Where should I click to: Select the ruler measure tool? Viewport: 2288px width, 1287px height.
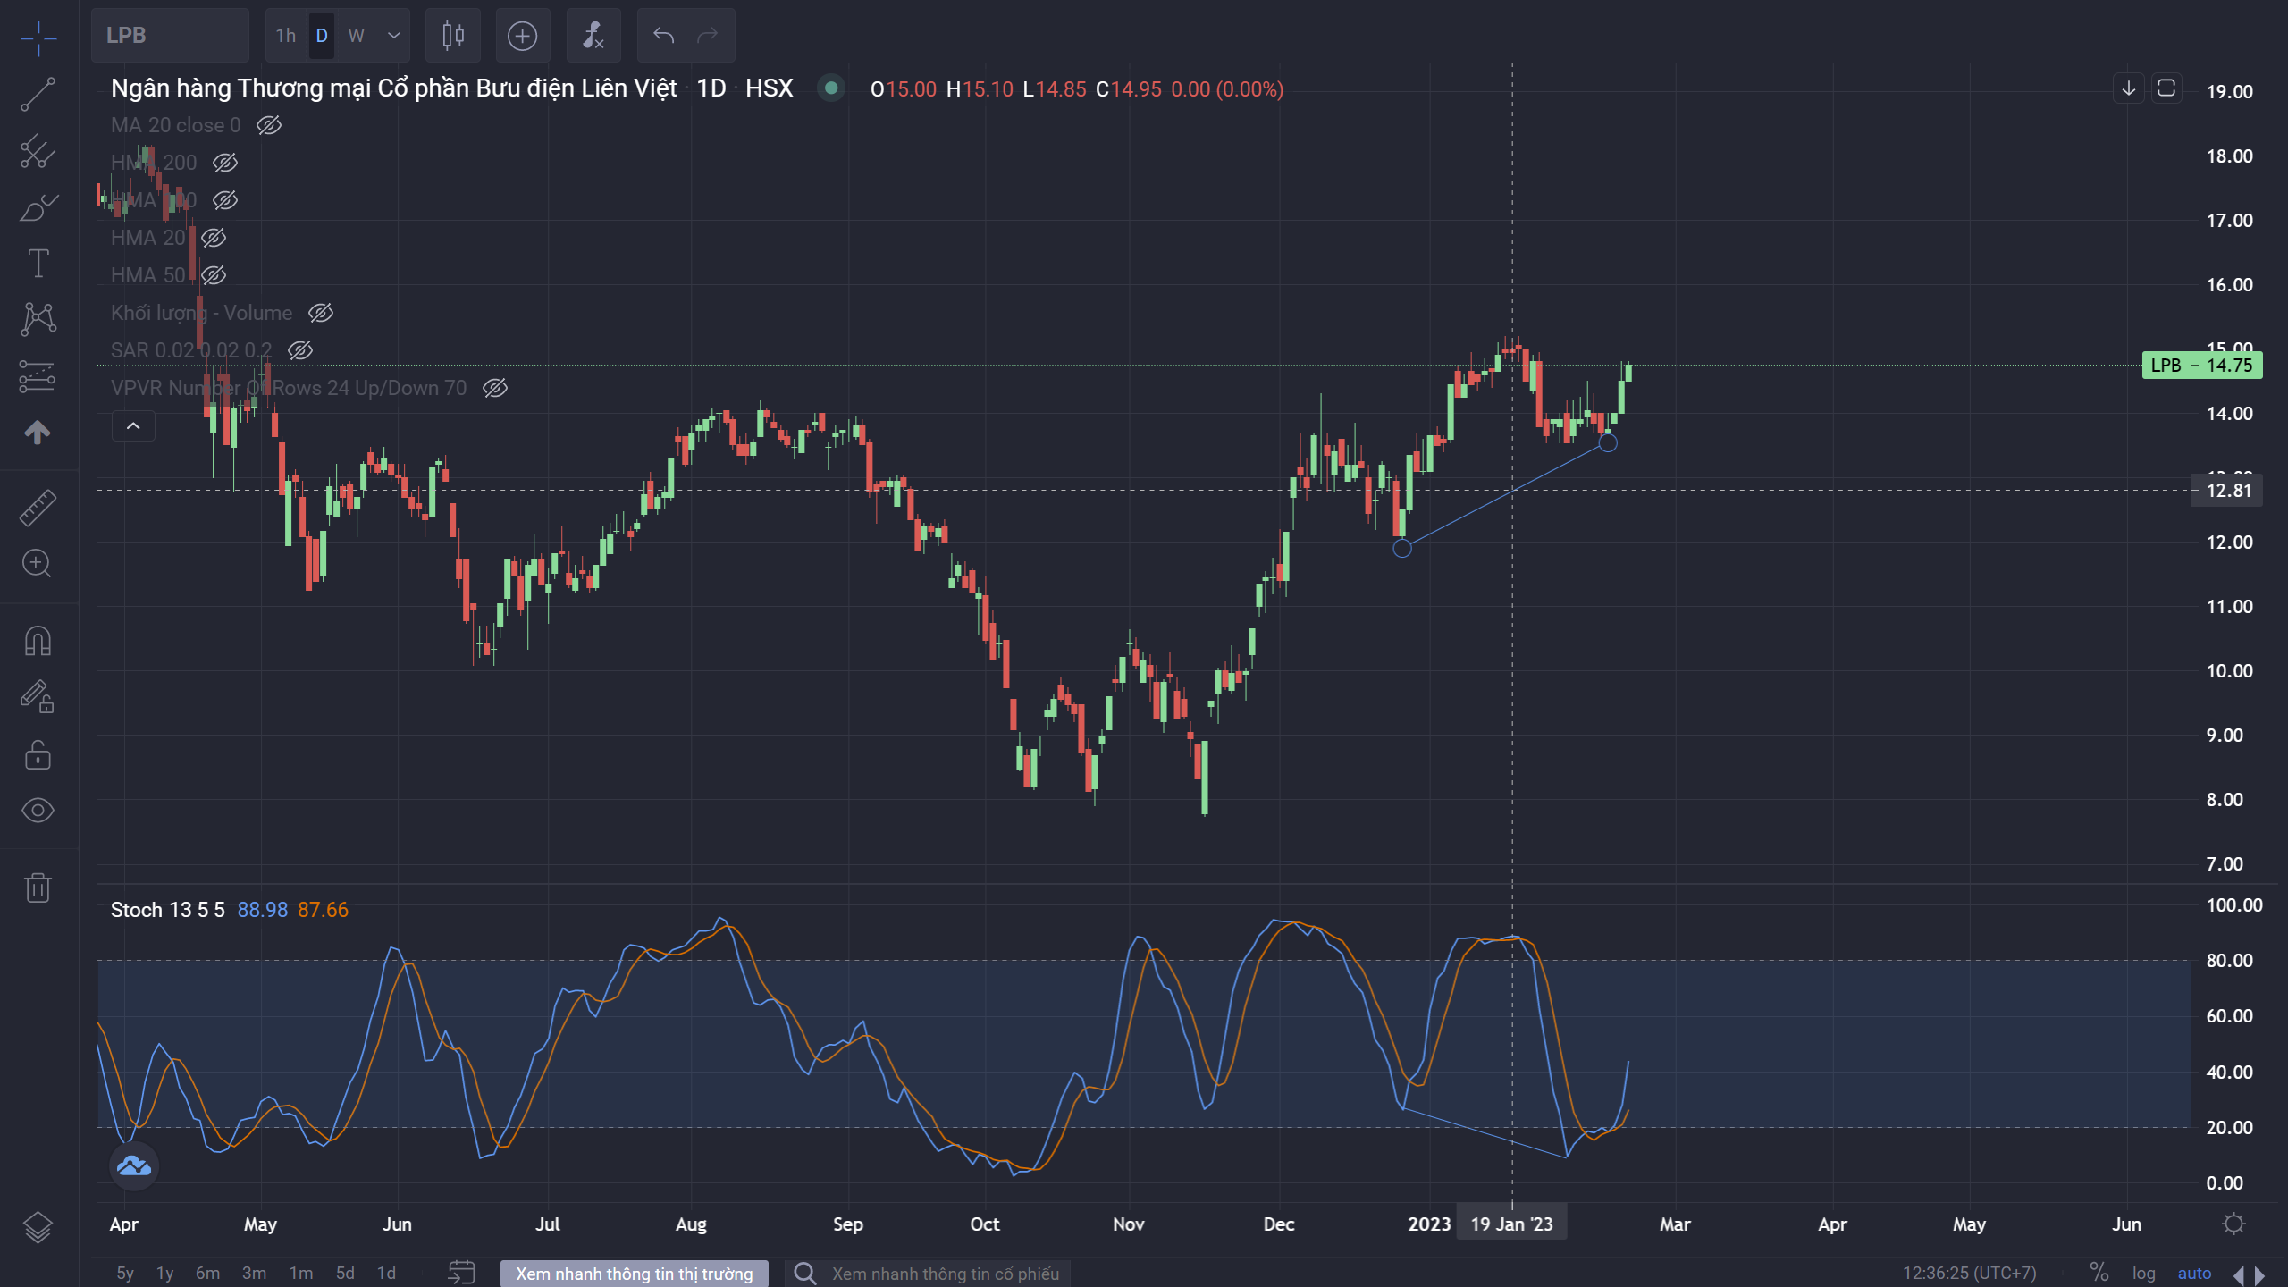pyautogui.click(x=38, y=507)
